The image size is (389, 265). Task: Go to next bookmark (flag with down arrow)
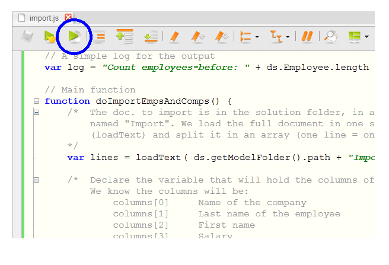tap(222, 37)
